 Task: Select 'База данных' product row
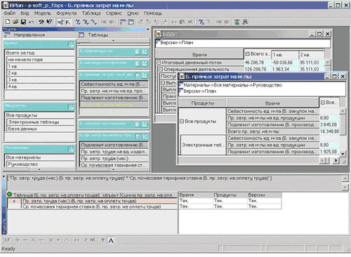click(41, 128)
